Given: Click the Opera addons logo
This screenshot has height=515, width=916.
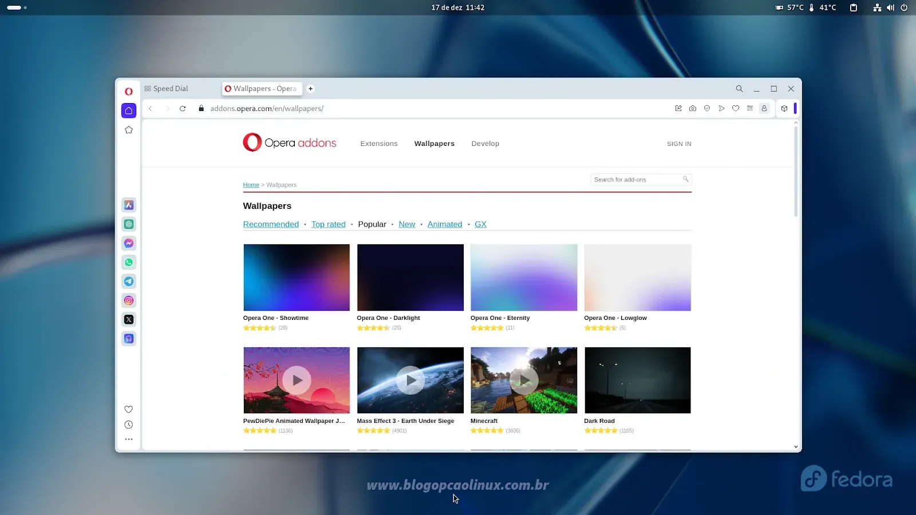Looking at the screenshot, I should click(290, 142).
